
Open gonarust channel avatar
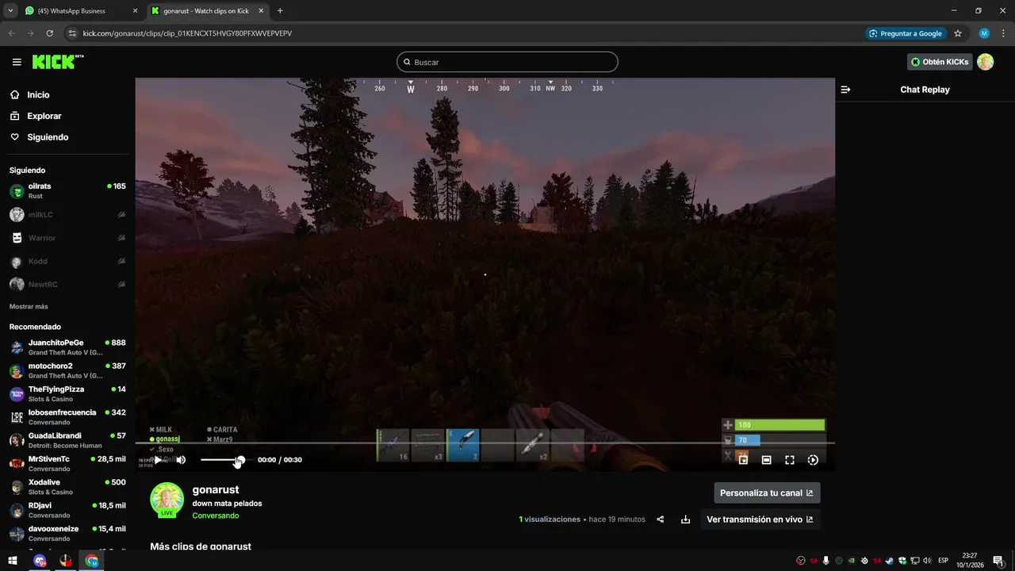pos(167,500)
